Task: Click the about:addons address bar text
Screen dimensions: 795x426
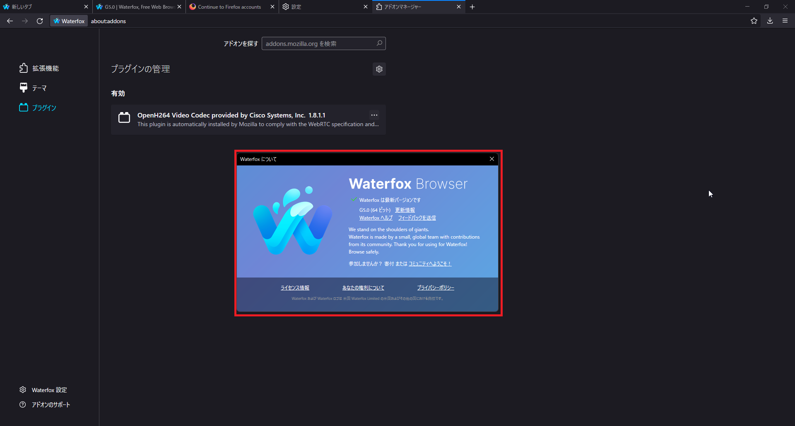Action: pyautogui.click(x=108, y=21)
